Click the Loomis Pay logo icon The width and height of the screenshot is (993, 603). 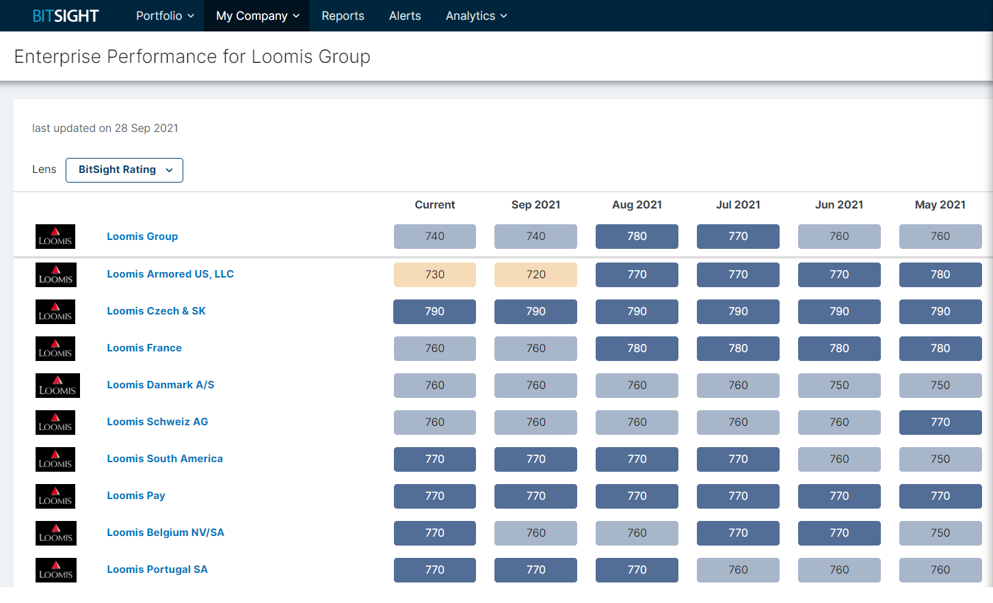[x=55, y=496]
